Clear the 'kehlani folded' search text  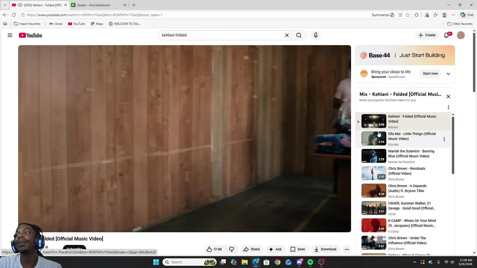[x=287, y=35]
